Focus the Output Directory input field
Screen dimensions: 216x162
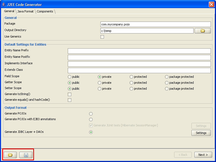[147, 31]
